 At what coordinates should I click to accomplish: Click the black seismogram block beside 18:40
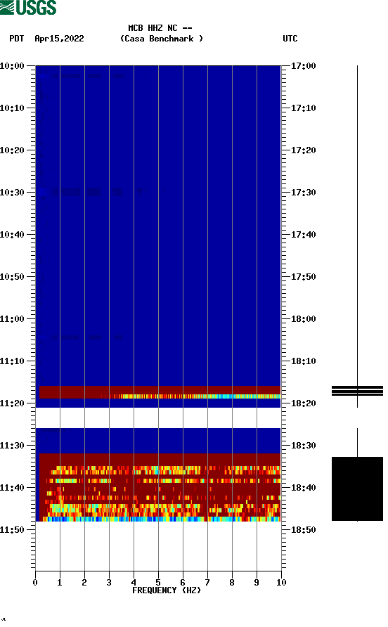(x=357, y=489)
